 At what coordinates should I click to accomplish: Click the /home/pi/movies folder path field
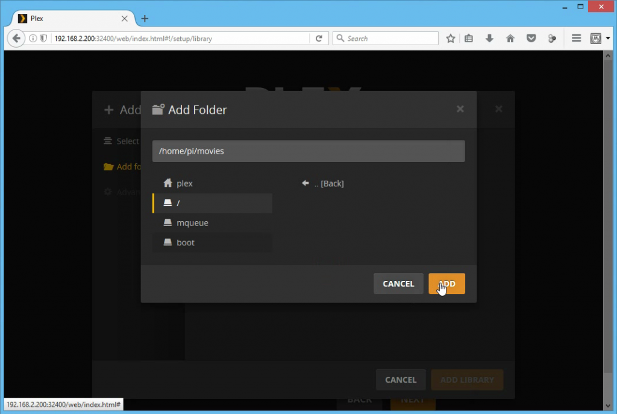(308, 151)
